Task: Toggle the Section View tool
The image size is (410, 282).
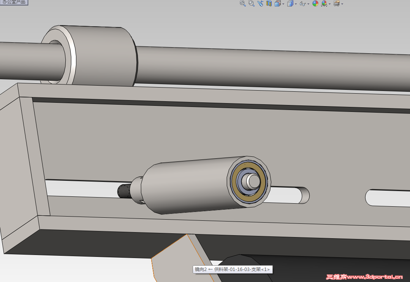Action: click(x=269, y=3)
